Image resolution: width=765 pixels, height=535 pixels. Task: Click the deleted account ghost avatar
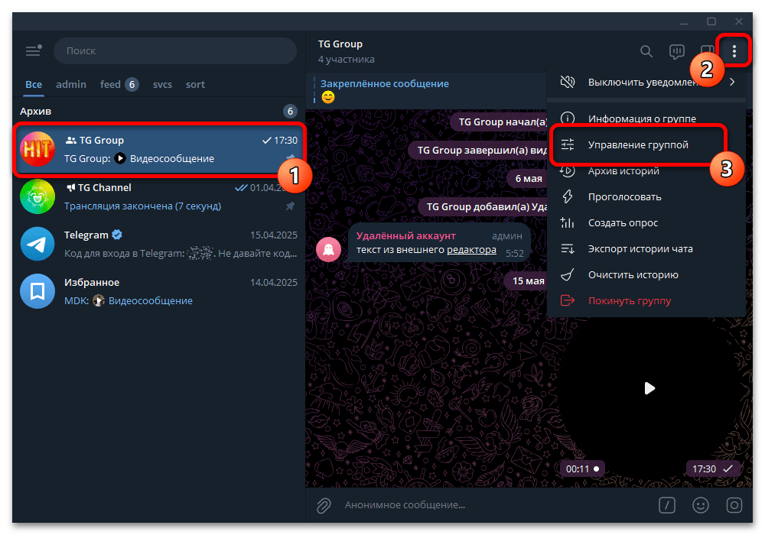(328, 250)
